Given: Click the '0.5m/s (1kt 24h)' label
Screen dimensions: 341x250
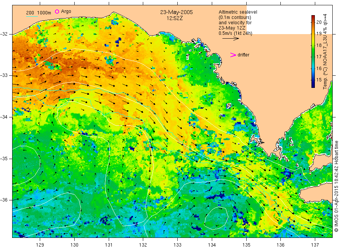Looking at the screenshot, I should [x=235, y=33].
